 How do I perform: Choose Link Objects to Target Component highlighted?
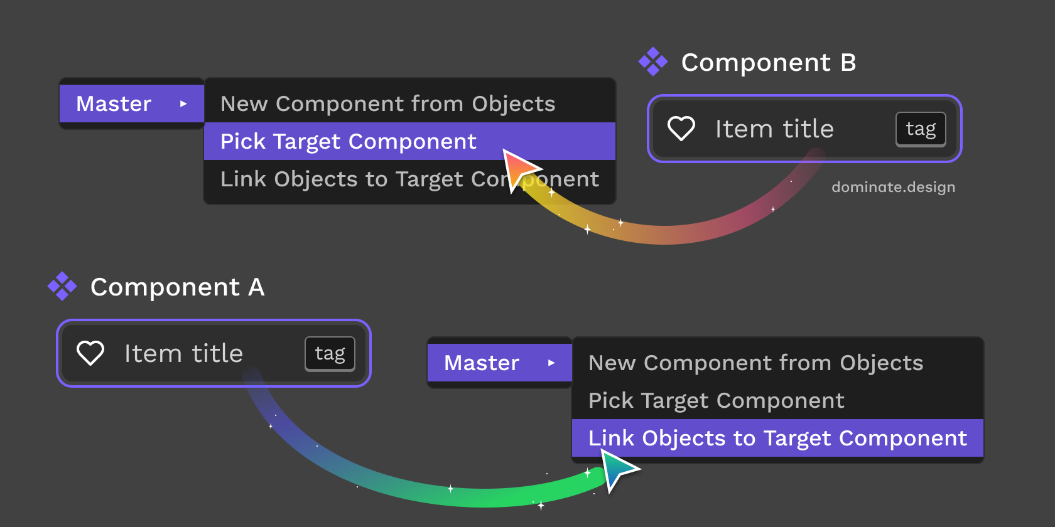coord(777,438)
